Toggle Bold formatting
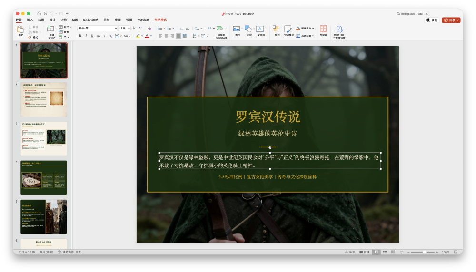Viewport: 476px width, 272px height. point(79,36)
